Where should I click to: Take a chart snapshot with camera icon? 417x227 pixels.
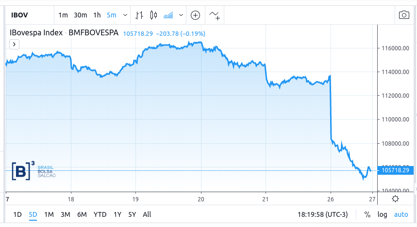tap(404, 15)
